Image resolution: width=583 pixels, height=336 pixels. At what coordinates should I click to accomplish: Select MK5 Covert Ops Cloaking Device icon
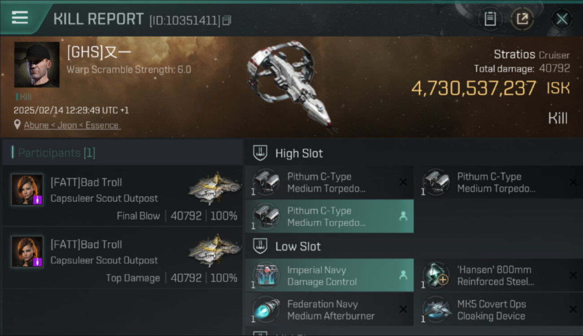436,310
